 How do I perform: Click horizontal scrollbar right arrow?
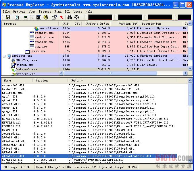[x=185, y=73]
